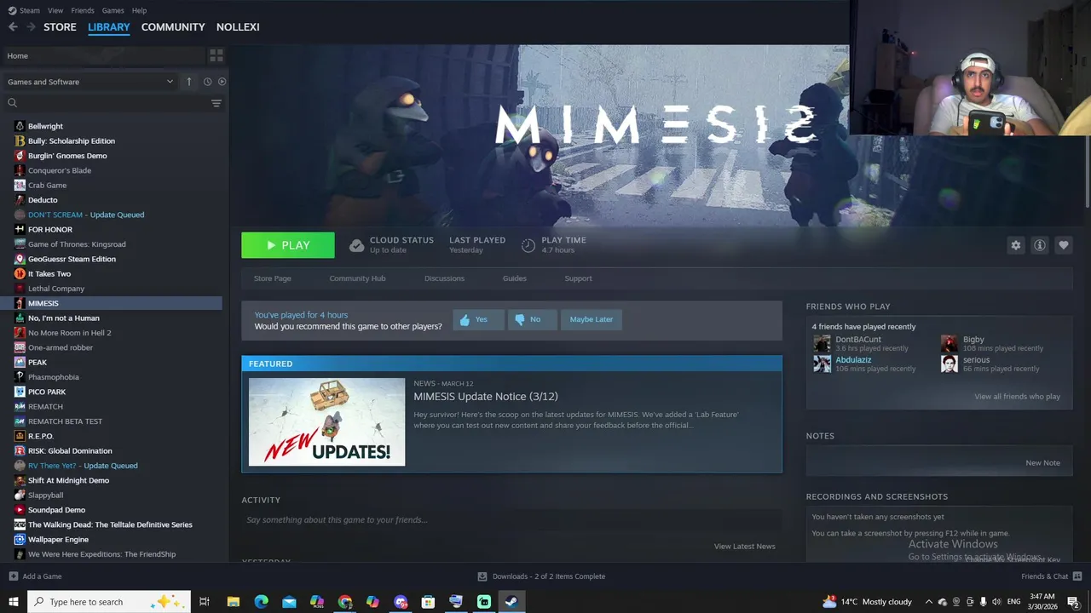Open the Discussions link
Image resolution: width=1091 pixels, height=613 pixels.
[x=444, y=278]
